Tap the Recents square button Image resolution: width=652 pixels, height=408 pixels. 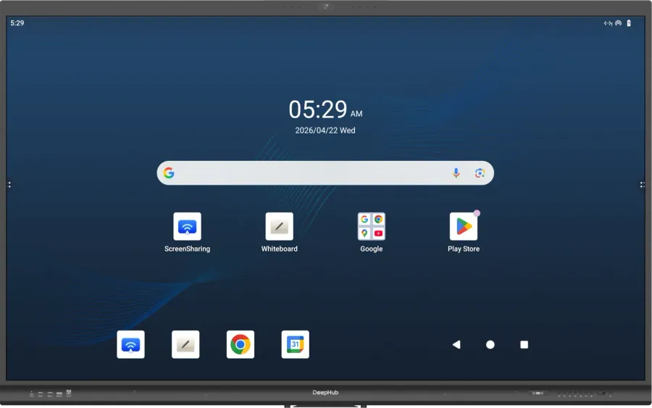(x=524, y=344)
